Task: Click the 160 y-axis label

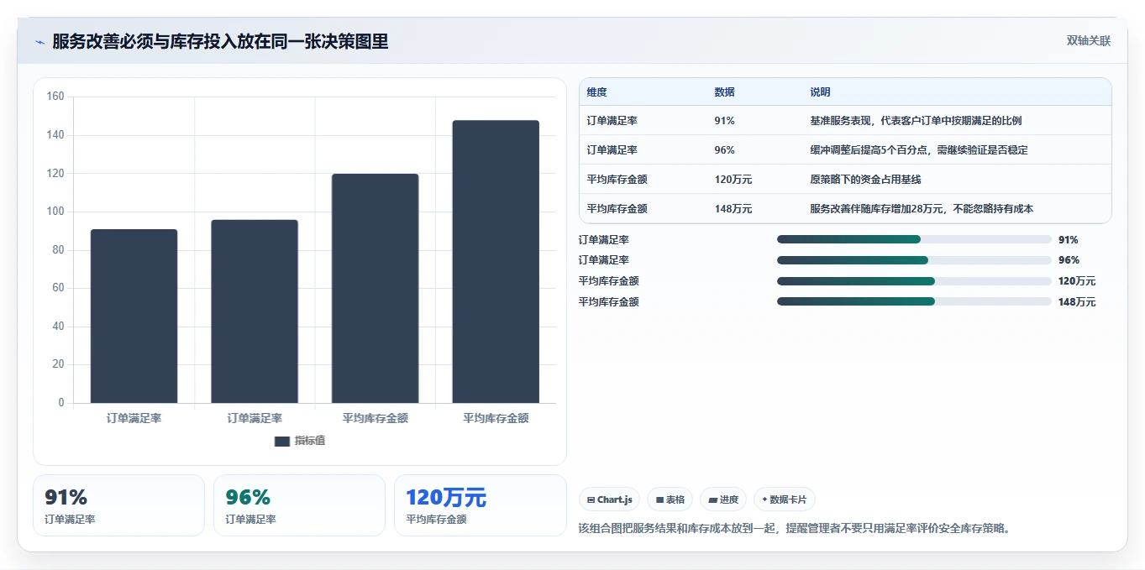Action: tap(55, 97)
